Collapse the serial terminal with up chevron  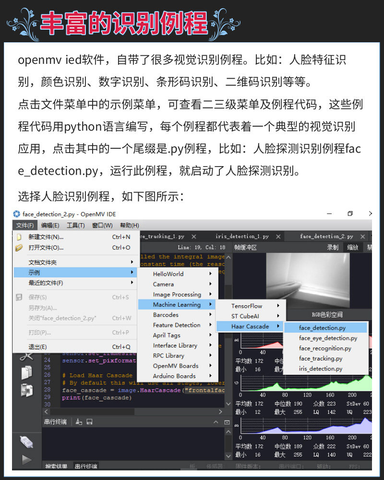pyautogui.click(x=216, y=422)
